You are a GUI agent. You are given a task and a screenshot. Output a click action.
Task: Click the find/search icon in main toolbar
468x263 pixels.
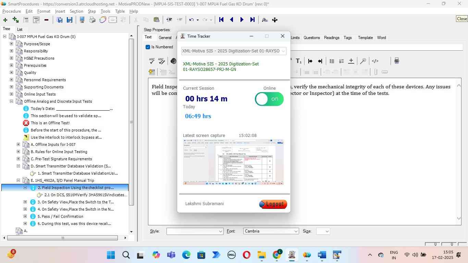[x=264, y=20]
